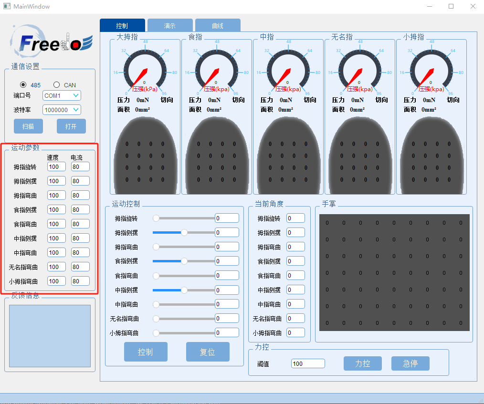Click the 食指 pressure gauge dial
484x404 pixels.
tap(216, 69)
